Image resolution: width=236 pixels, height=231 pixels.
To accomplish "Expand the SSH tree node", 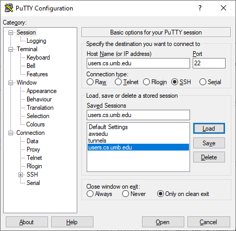I will click(21, 175).
